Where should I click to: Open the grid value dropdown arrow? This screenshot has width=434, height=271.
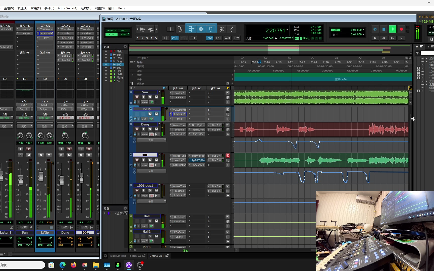[x=363, y=30]
